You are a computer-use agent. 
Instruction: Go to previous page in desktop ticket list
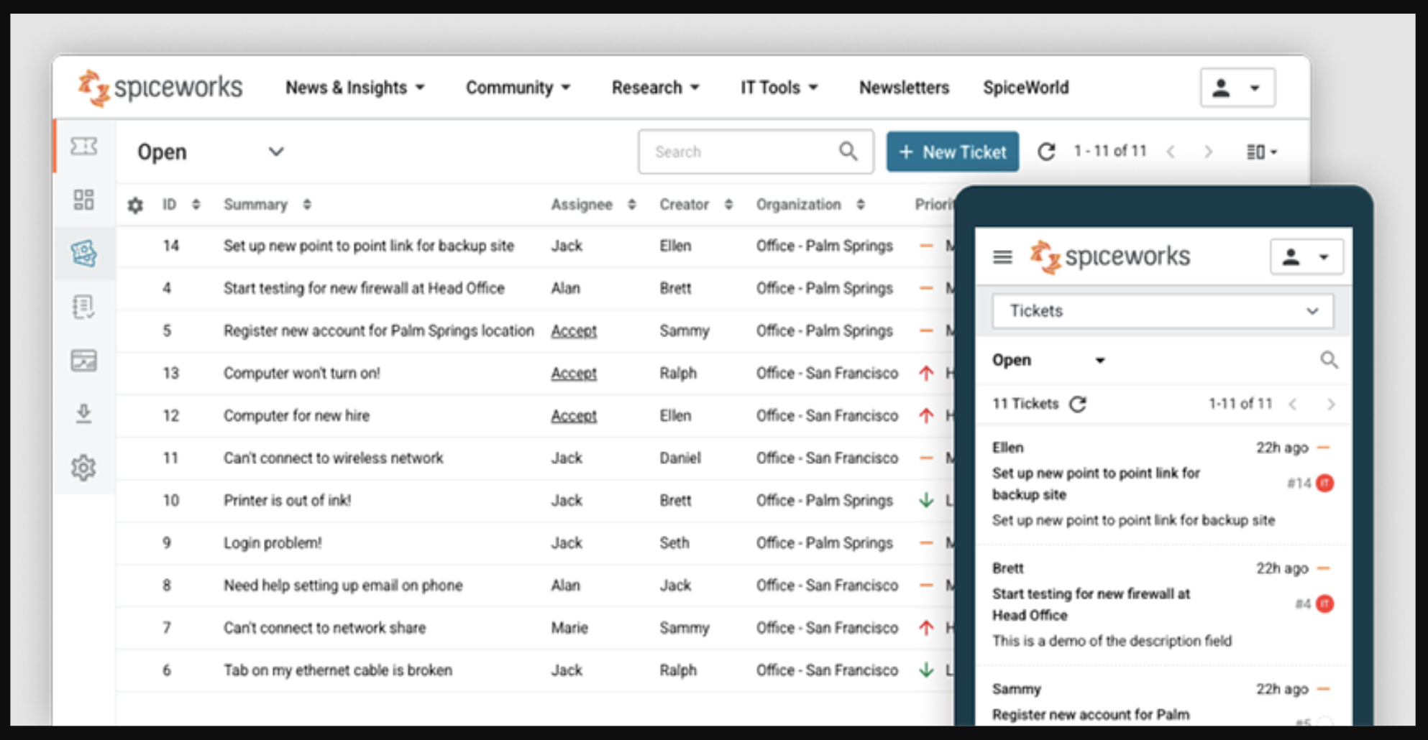pyautogui.click(x=1171, y=152)
